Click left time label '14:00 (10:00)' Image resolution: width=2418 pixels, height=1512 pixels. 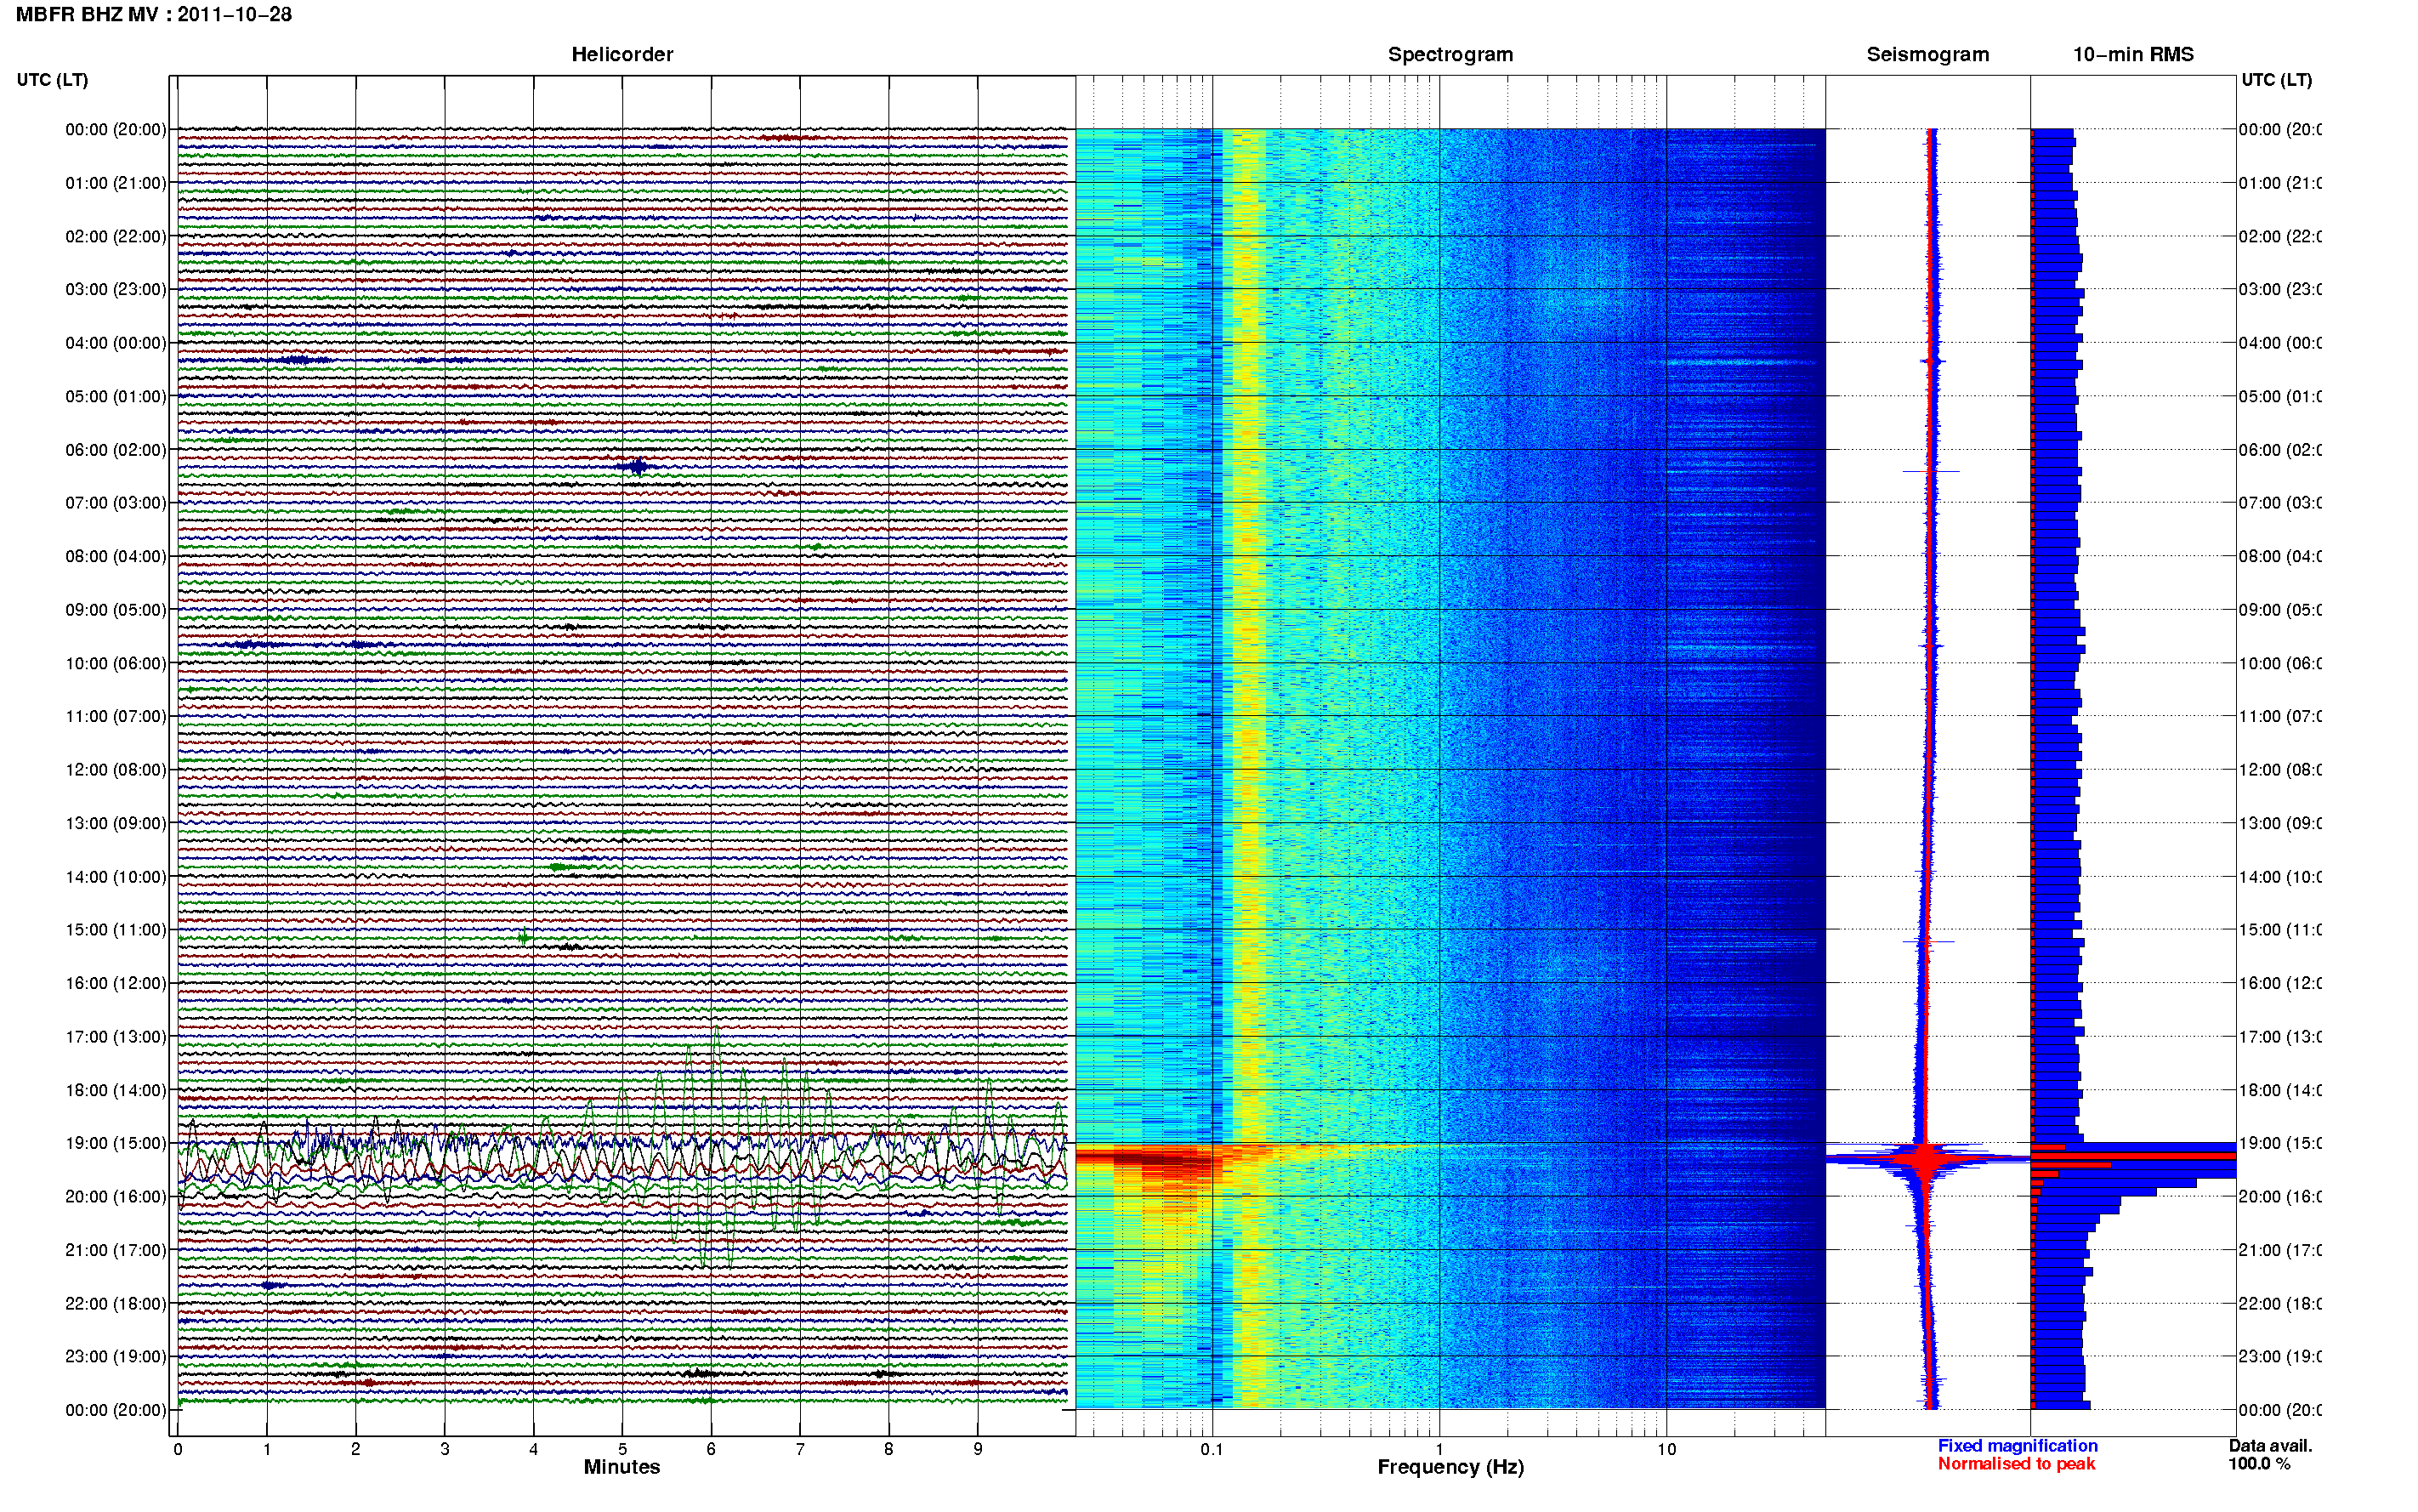[116, 877]
